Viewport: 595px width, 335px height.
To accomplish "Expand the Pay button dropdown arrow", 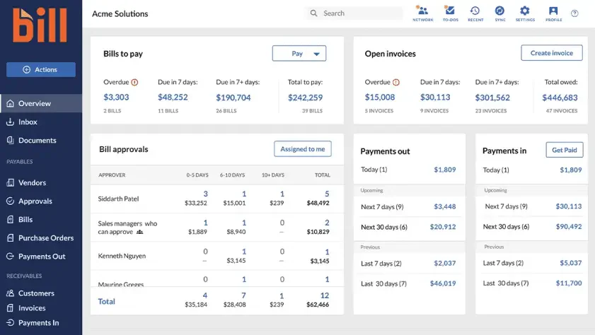I will [x=316, y=54].
